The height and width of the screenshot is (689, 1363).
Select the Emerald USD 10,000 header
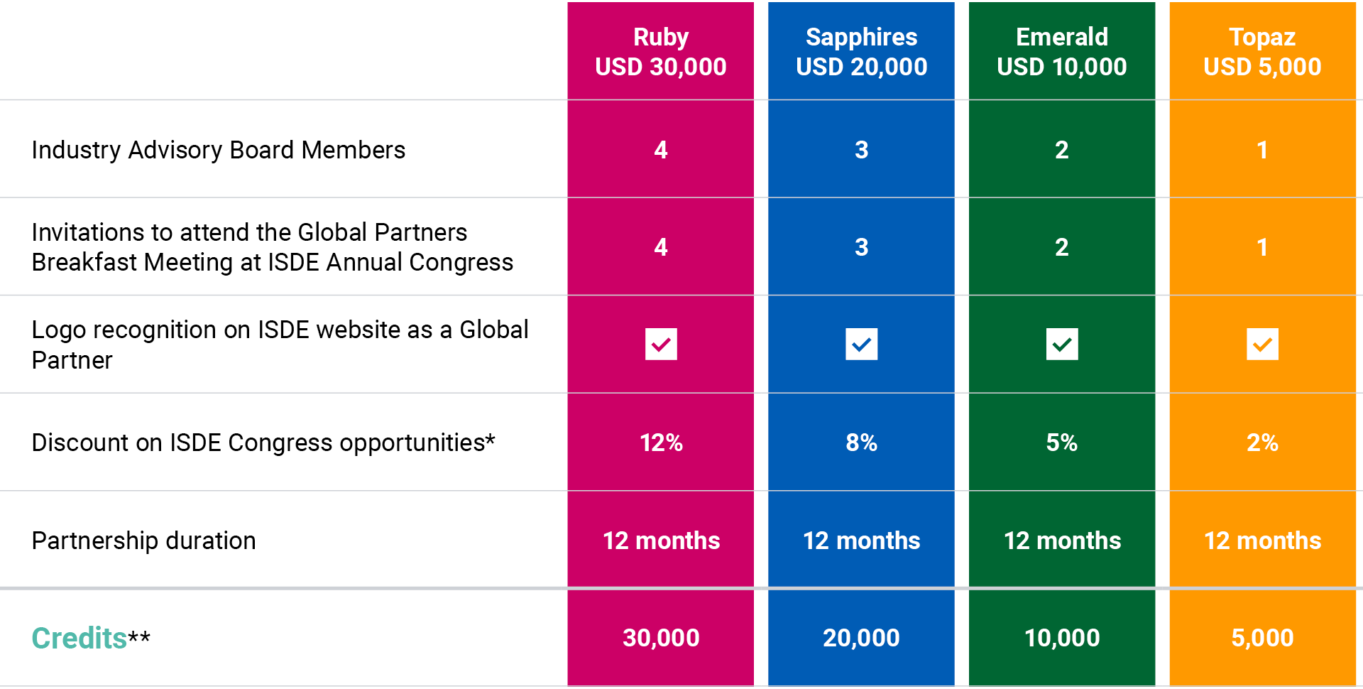point(1062,52)
